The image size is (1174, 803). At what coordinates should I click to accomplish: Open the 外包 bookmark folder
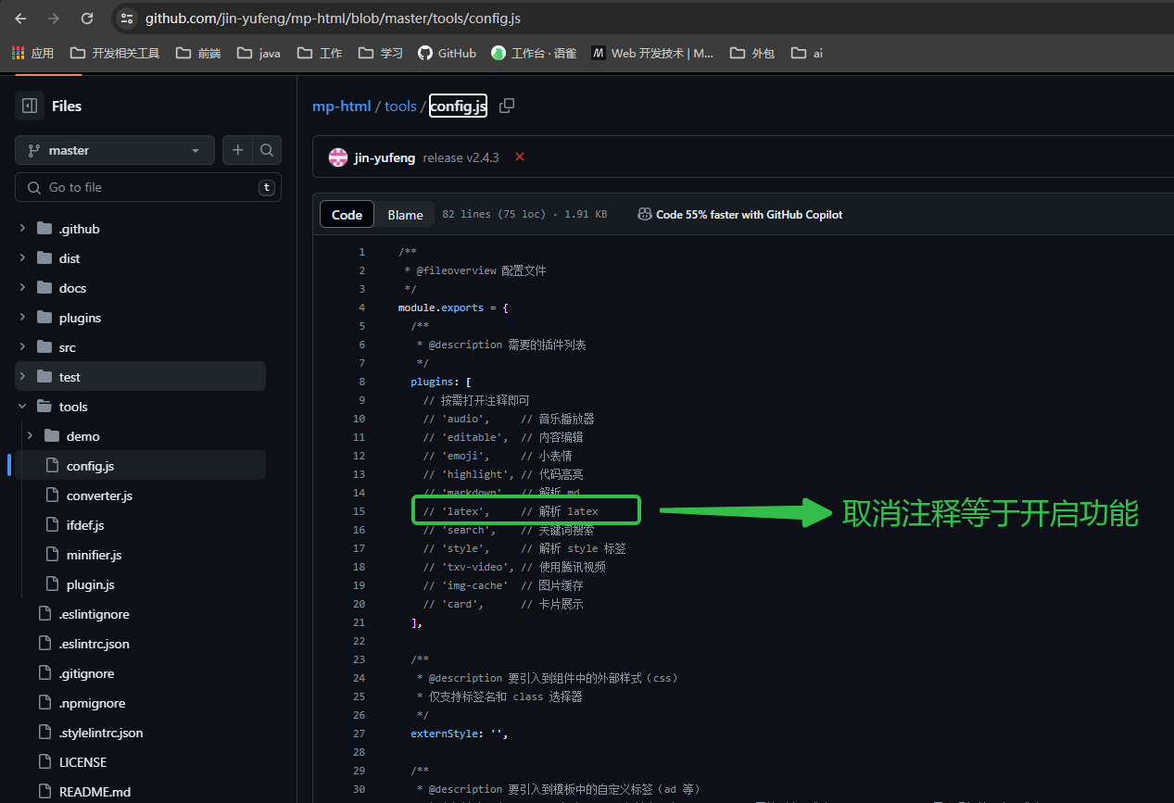click(x=752, y=53)
